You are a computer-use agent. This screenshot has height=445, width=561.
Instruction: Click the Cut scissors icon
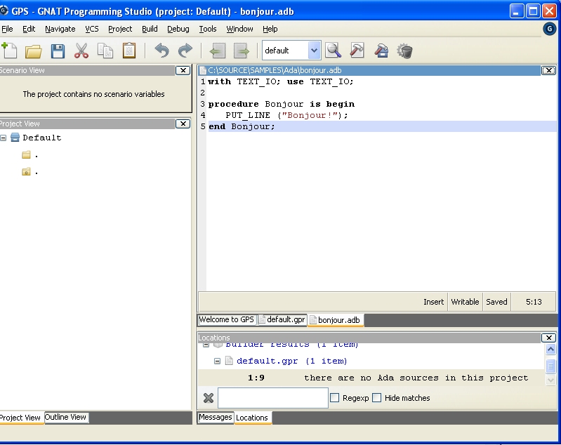pos(81,51)
